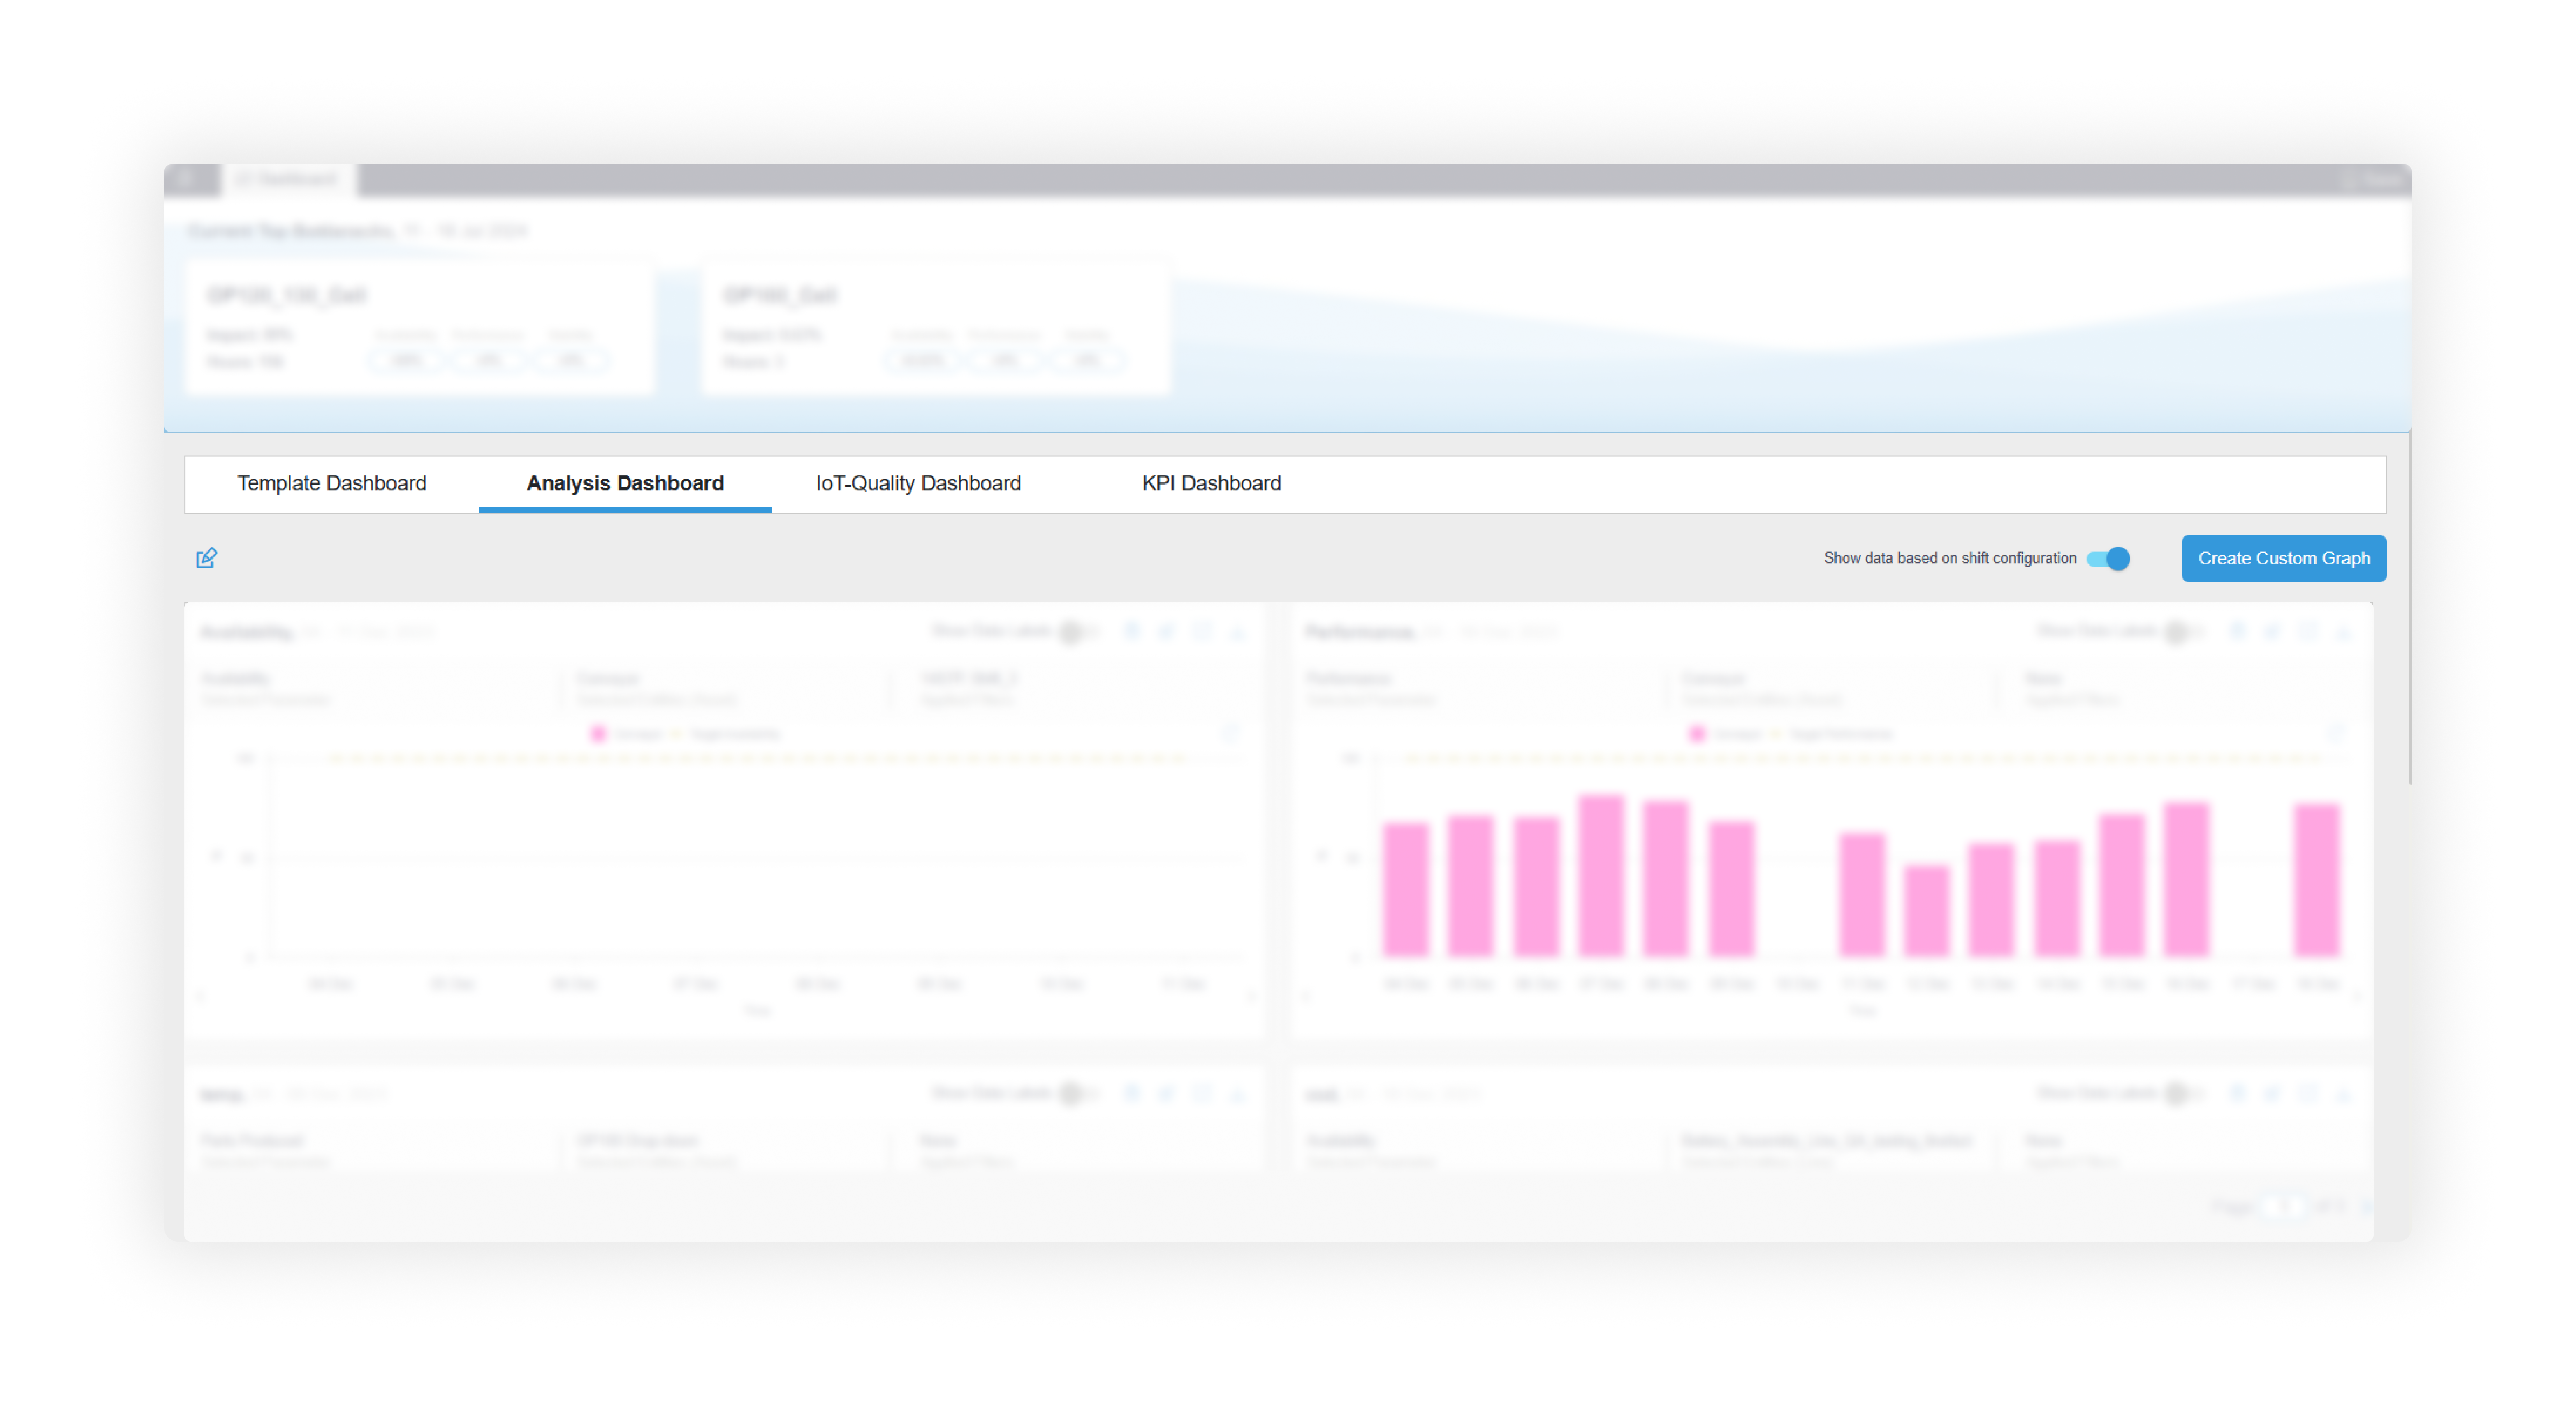Open the IoT-Quality Dashboard tab

pos(917,483)
